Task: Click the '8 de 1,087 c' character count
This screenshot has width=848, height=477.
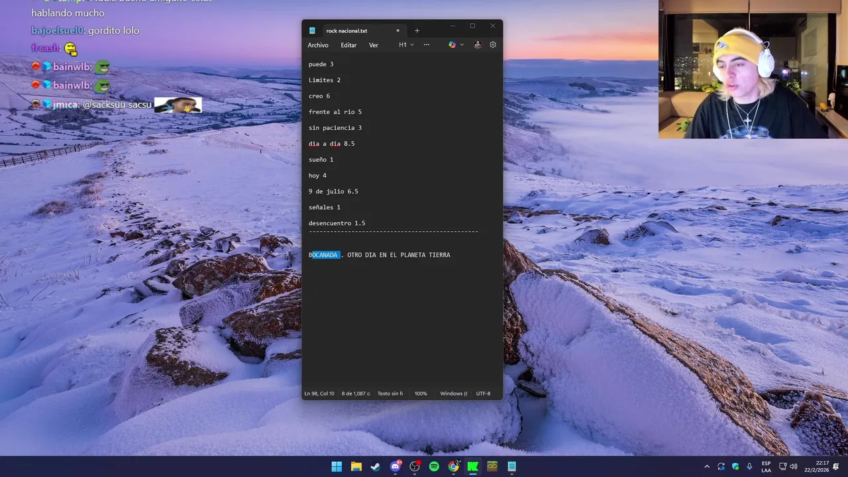Action: (x=356, y=394)
